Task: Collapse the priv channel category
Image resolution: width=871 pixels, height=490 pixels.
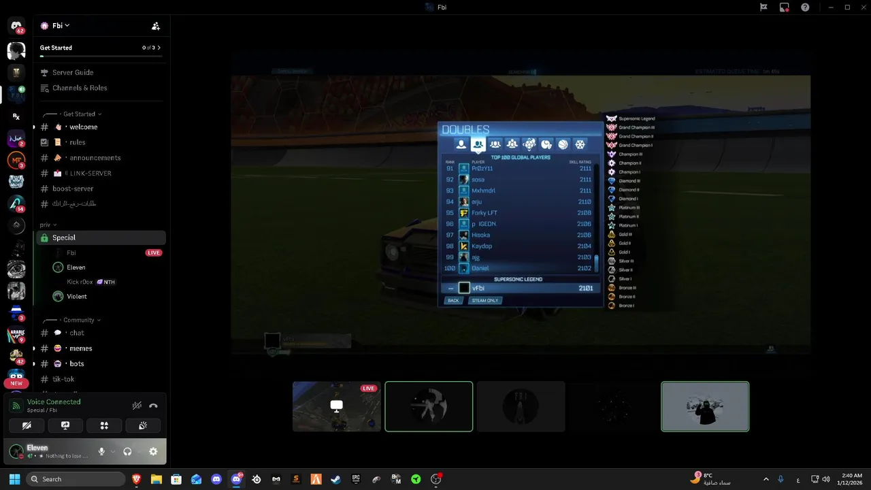Action: pos(48,225)
